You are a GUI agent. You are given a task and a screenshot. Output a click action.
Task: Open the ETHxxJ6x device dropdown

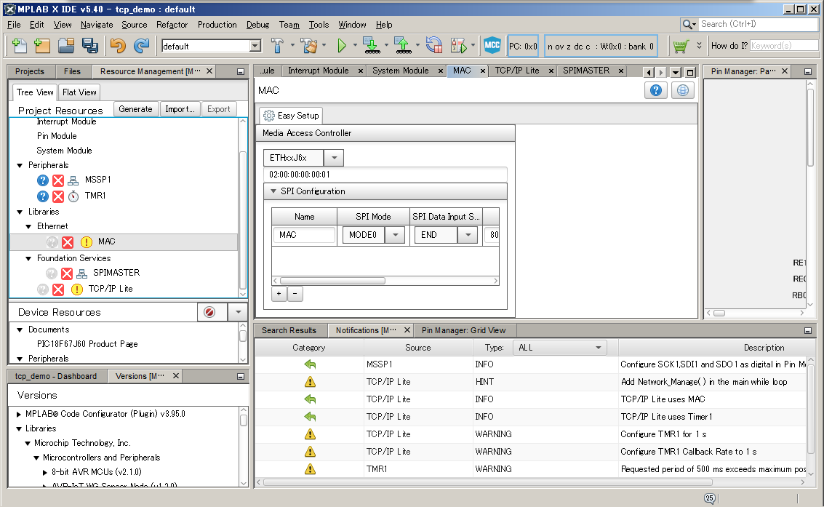(x=335, y=158)
